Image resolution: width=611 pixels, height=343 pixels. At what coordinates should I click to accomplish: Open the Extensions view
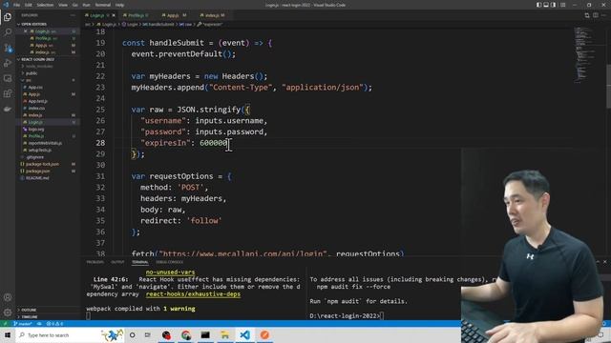8,93
